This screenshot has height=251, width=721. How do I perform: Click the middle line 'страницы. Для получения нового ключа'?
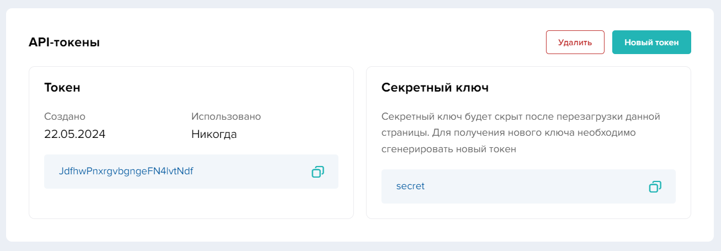pyautogui.click(x=509, y=133)
